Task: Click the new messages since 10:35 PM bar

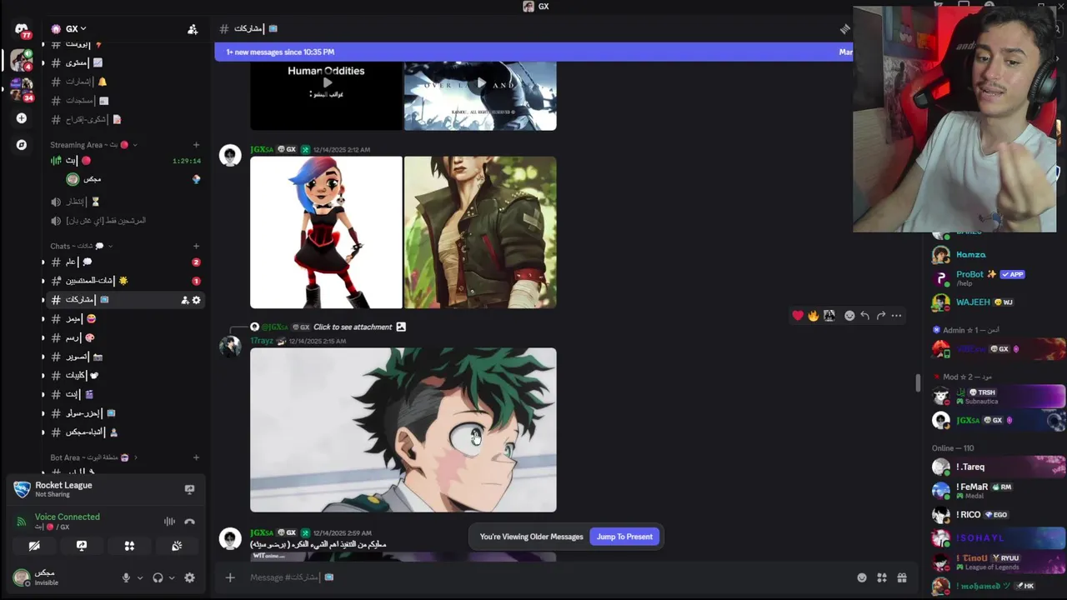Action: [x=533, y=52]
